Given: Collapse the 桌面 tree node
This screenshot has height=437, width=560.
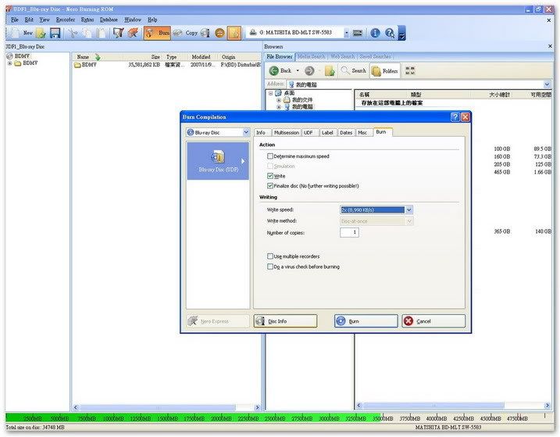Looking at the screenshot, I should point(271,93).
